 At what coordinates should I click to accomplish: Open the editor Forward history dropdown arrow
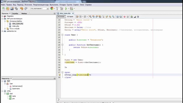(x=87, y=17)
